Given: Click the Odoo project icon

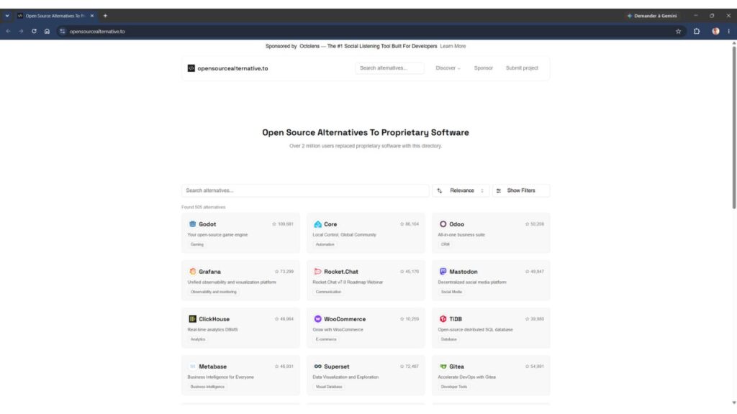Looking at the screenshot, I should tap(443, 224).
